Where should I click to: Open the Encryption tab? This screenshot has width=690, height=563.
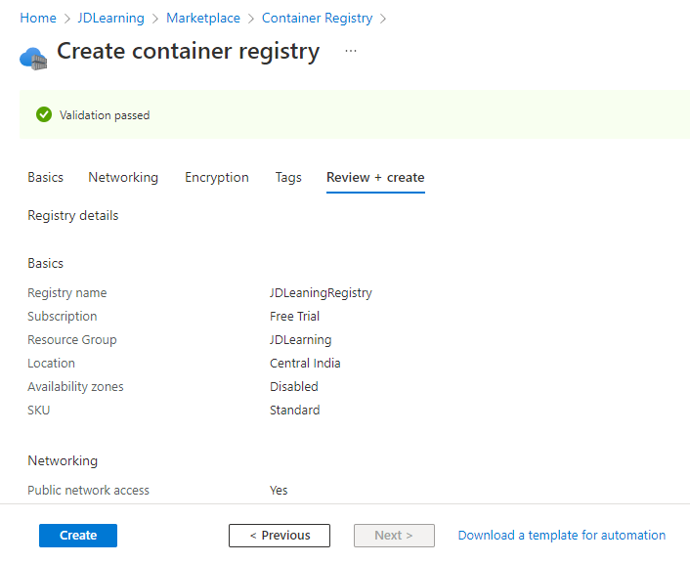point(217,177)
